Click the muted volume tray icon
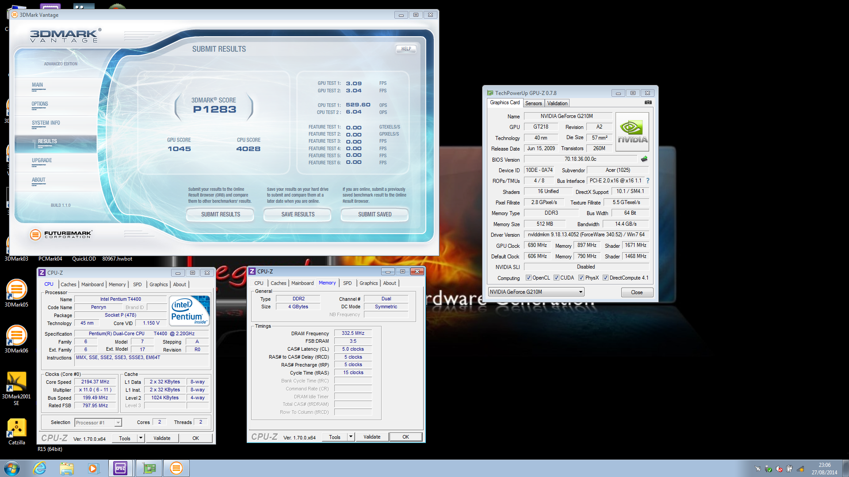The height and width of the screenshot is (477, 849). [x=779, y=469]
